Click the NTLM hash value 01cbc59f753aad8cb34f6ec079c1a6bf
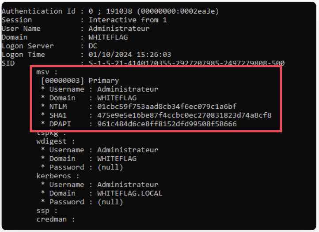 [163, 107]
